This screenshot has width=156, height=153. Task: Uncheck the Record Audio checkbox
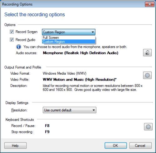[x=12, y=40]
